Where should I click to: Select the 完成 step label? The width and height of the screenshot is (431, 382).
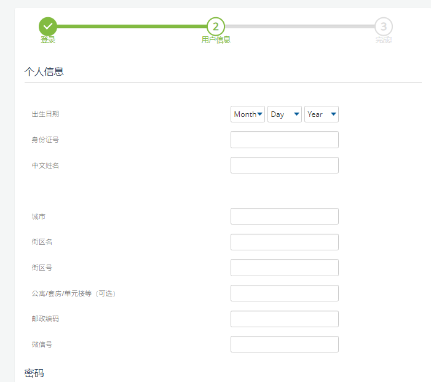tap(384, 40)
